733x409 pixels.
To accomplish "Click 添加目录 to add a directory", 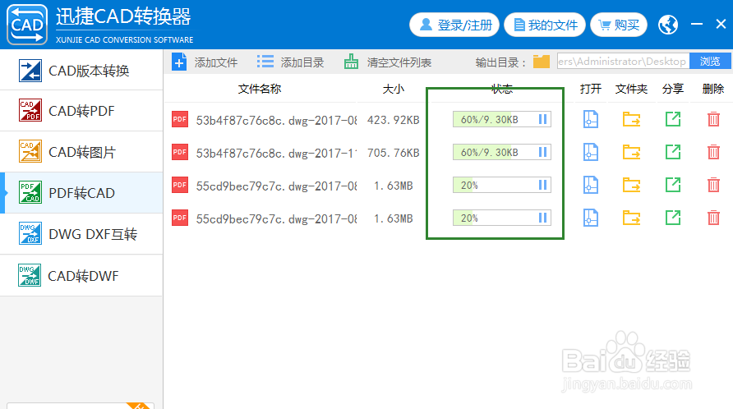I will (x=290, y=62).
